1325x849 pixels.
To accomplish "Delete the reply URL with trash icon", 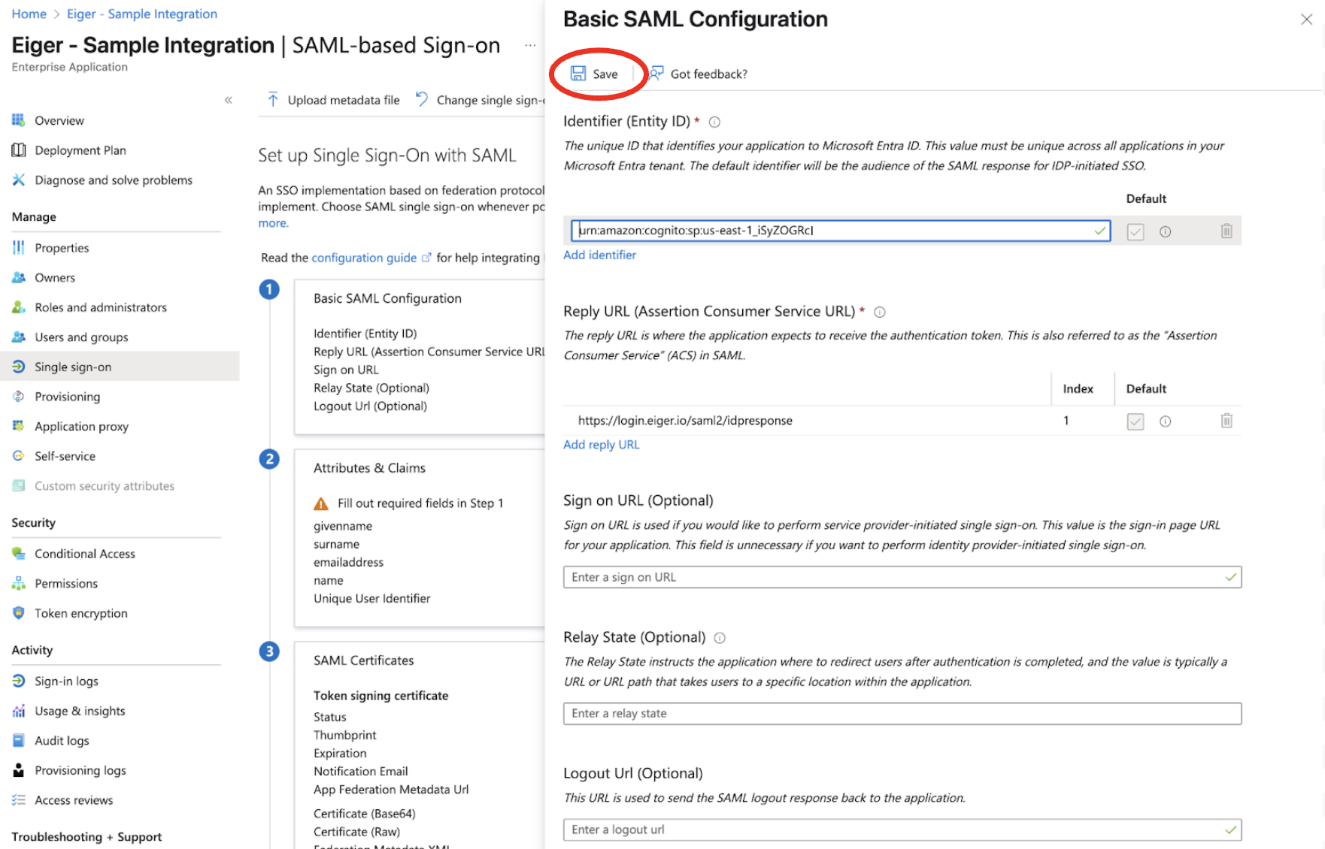I will 1226,421.
